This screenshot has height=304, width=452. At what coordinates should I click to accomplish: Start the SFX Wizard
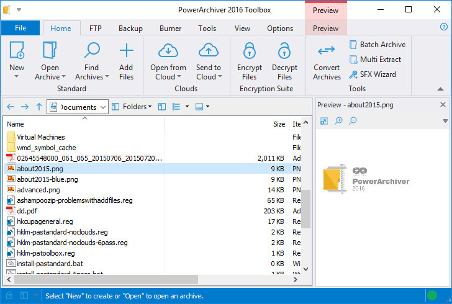pos(373,74)
